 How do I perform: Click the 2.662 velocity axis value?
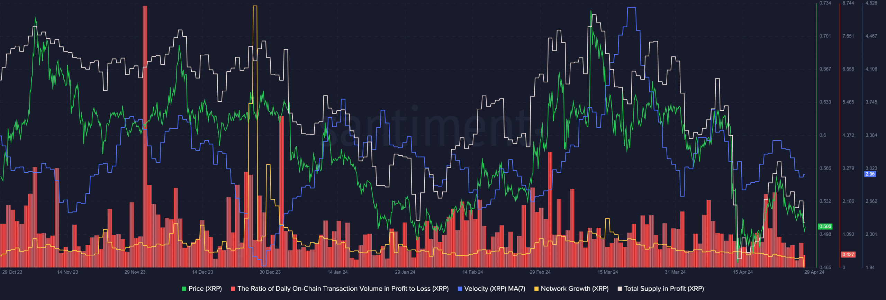(871, 201)
